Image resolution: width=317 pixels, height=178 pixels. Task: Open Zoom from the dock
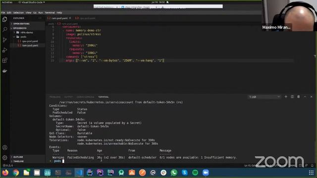pos(206,173)
